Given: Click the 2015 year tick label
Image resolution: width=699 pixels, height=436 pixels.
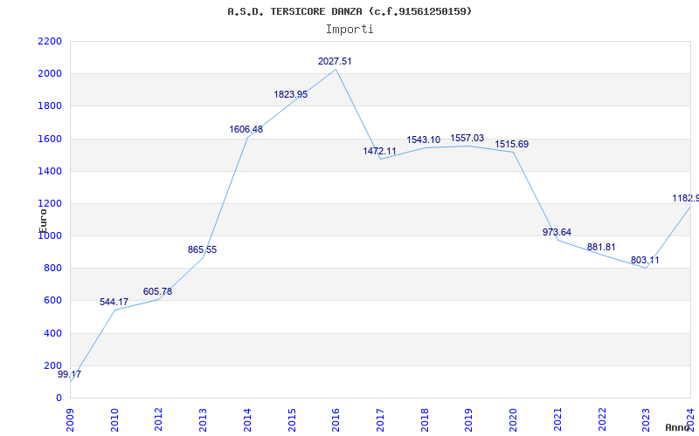Looking at the screenshot, I should (x=292, y=420).
